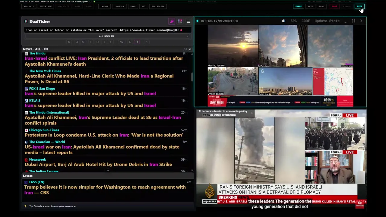This screenshot has width=386, height=217.
Task: Minimize the Twitch panel with the underscore icon
Action: (x=345, y=21)
